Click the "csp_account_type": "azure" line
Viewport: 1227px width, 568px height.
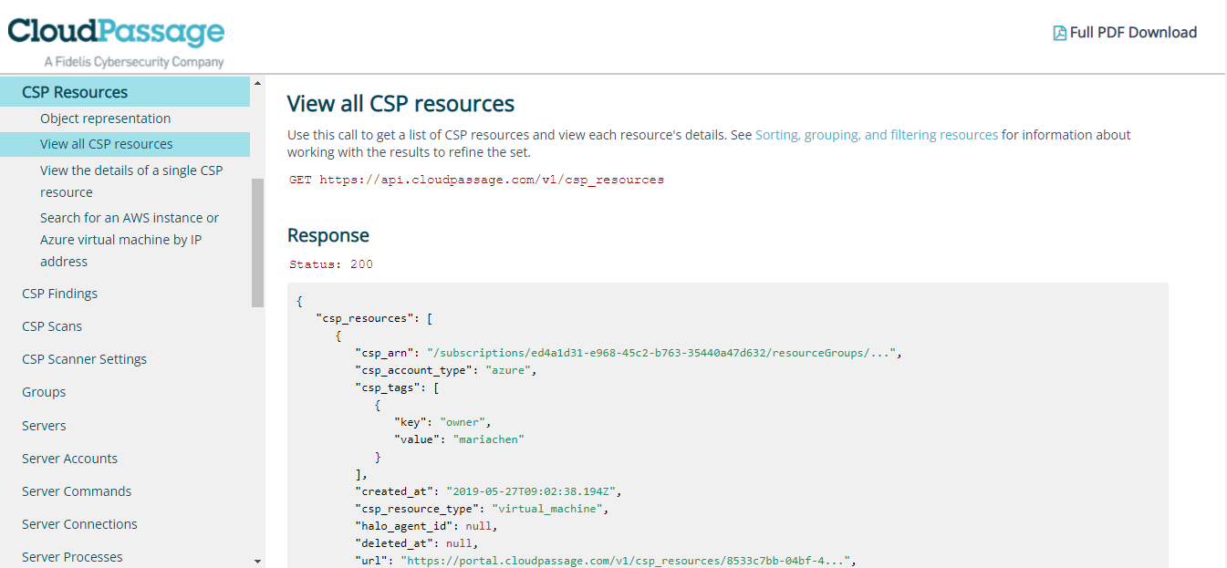(446, 370)
